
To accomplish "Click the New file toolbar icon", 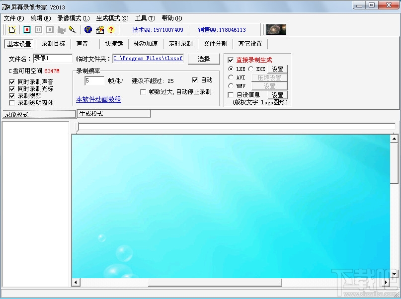I will (12, 30).
